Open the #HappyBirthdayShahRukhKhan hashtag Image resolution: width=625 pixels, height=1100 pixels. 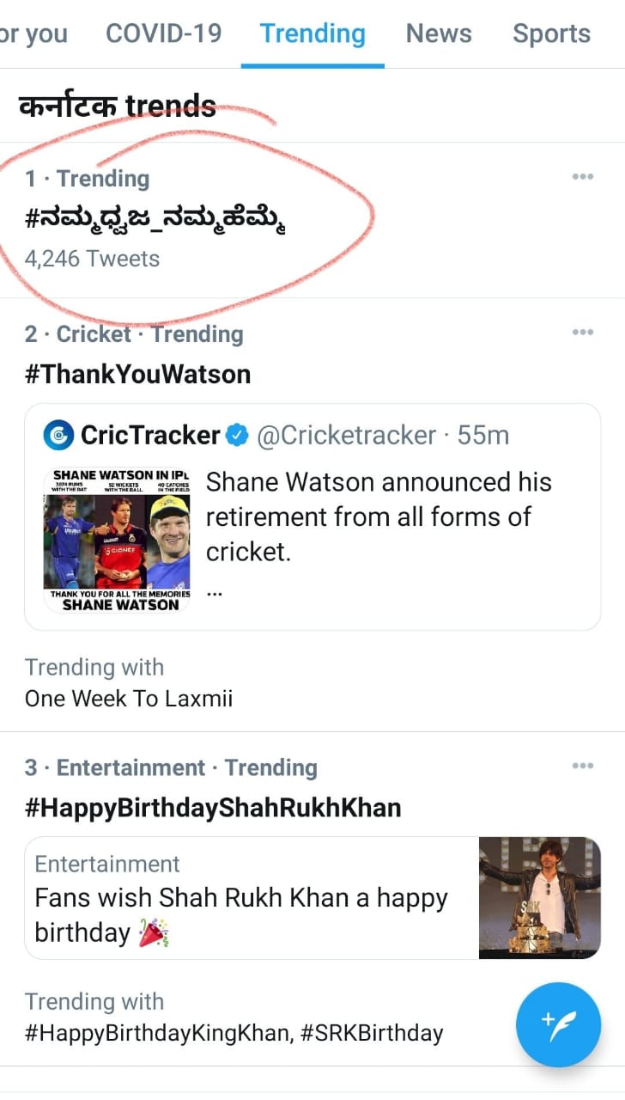point(213,807)
